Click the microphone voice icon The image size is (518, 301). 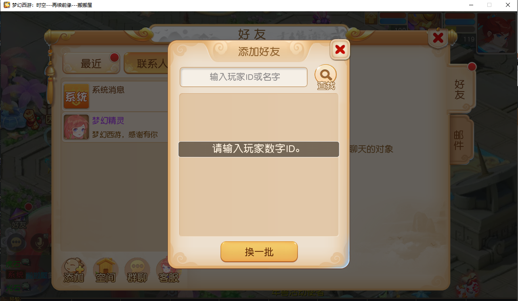[x=40, y=242]
